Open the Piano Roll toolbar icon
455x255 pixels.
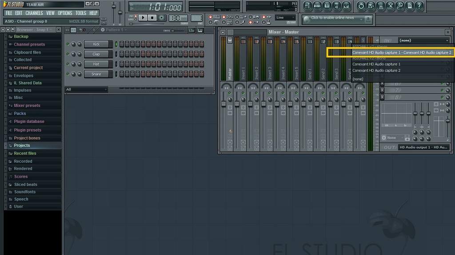click(327, 6)
